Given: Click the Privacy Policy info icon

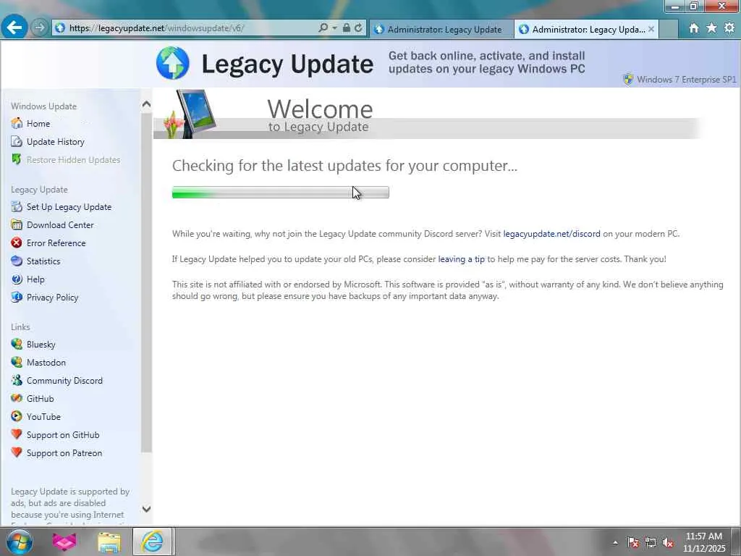Looking at the screenshot, I should coord(17,297).
